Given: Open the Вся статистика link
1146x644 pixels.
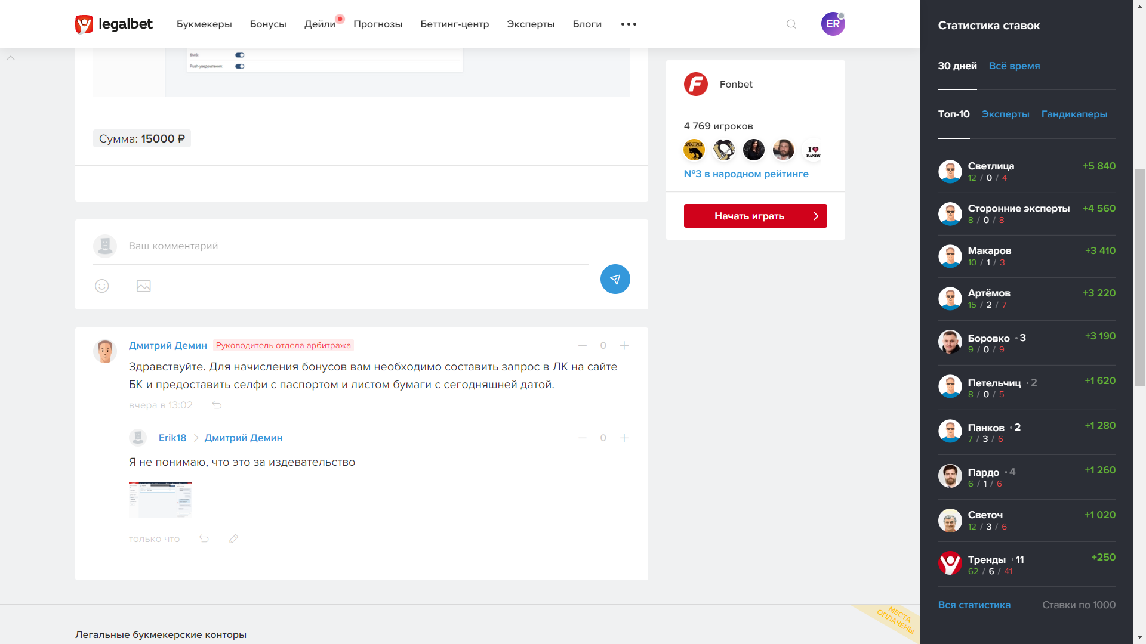Looking at the screenshot, I should point(974,605).
